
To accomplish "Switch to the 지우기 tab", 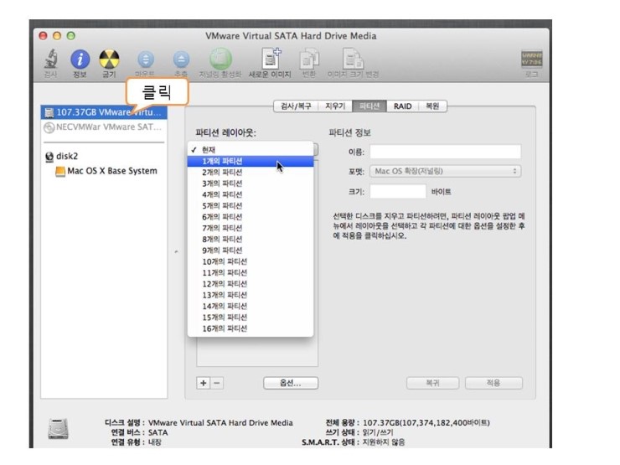I will (x=335, y=106).
